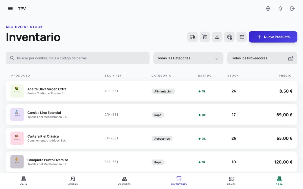Click supplier Complementos Ibéricos S.A.
The image size is (303, 189).
47,141
